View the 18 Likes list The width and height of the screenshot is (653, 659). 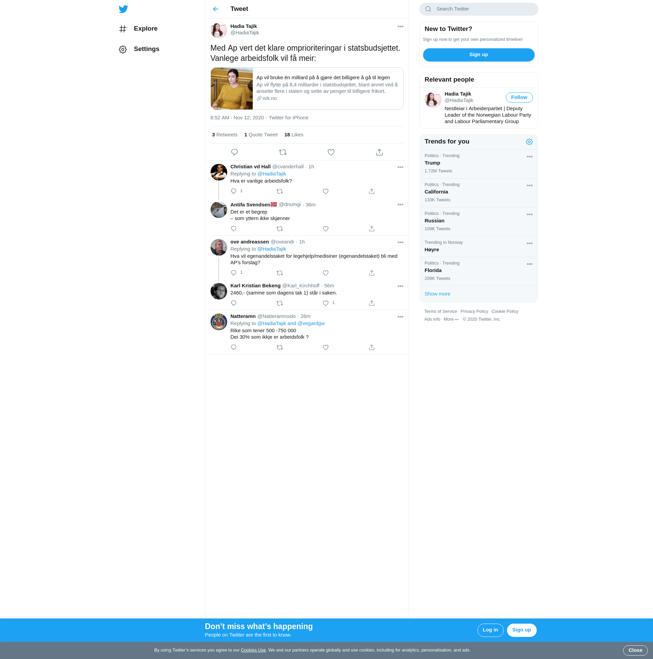[294, 135]
